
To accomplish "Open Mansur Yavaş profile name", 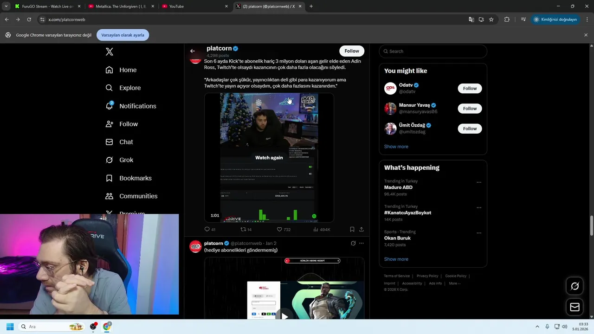I will point(414,105).
